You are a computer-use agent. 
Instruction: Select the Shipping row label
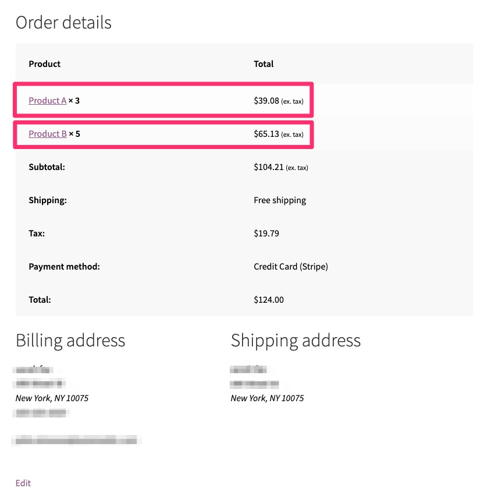pyautogui.click(x=48, y=200)
